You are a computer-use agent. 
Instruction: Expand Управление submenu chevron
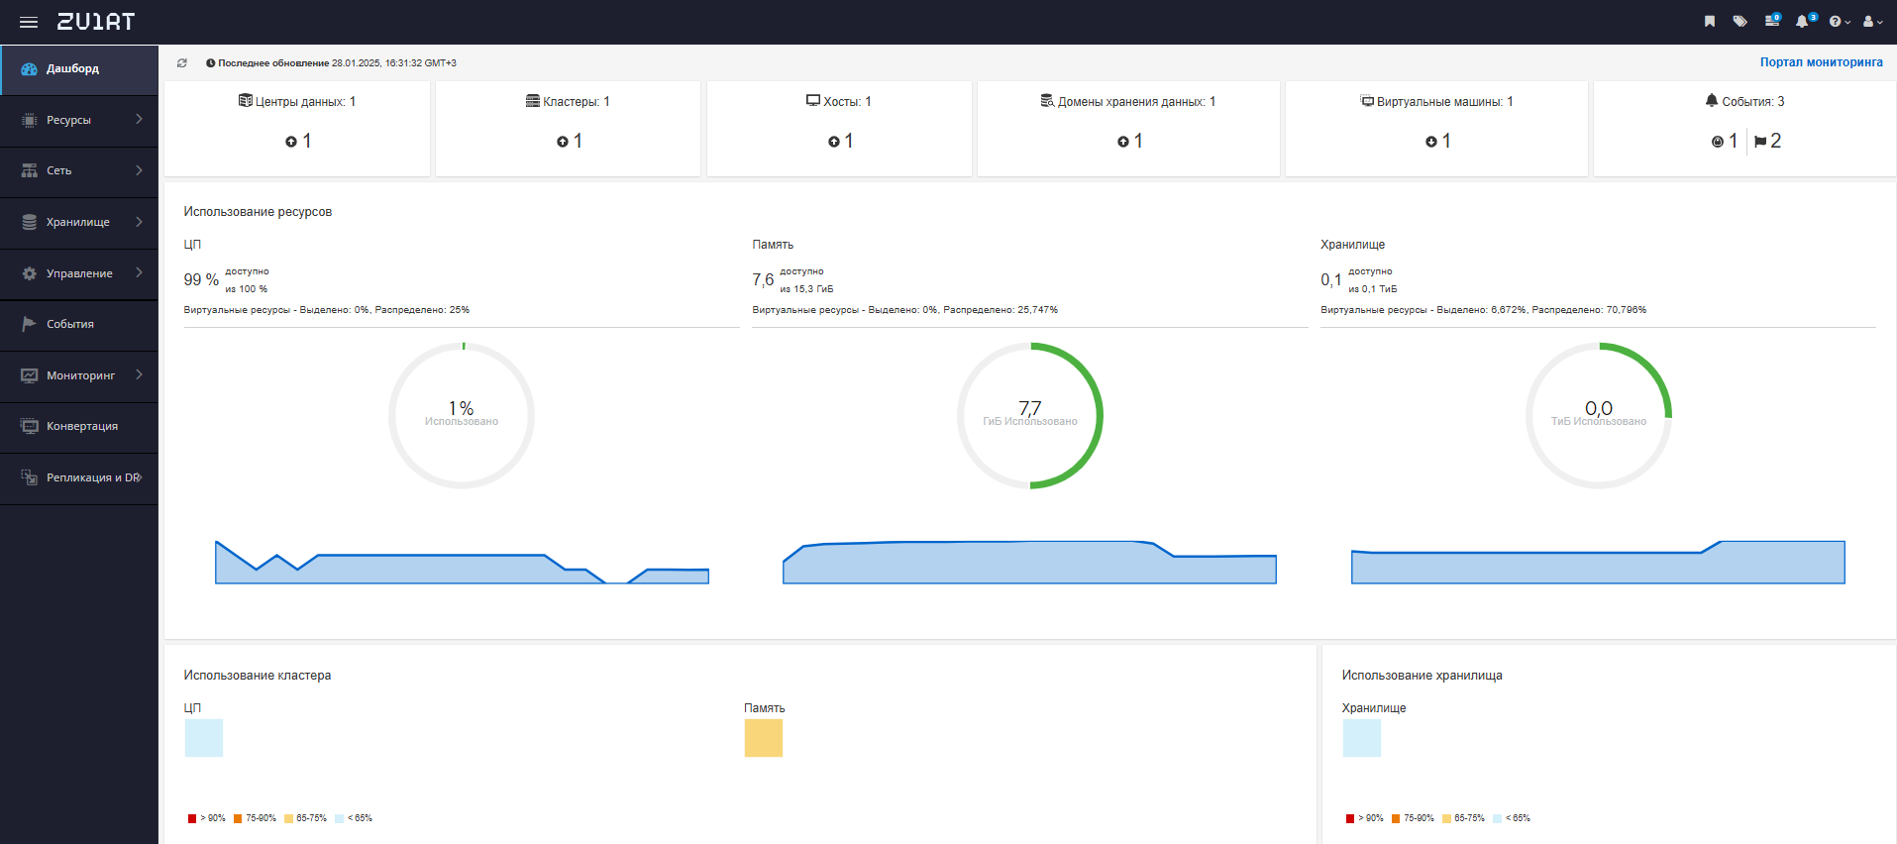[139, 272]
